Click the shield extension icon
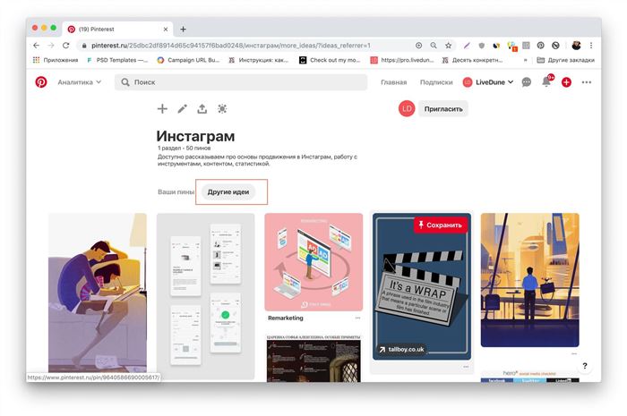This screenshot has width=627, height=416. [x=482, y=46]
